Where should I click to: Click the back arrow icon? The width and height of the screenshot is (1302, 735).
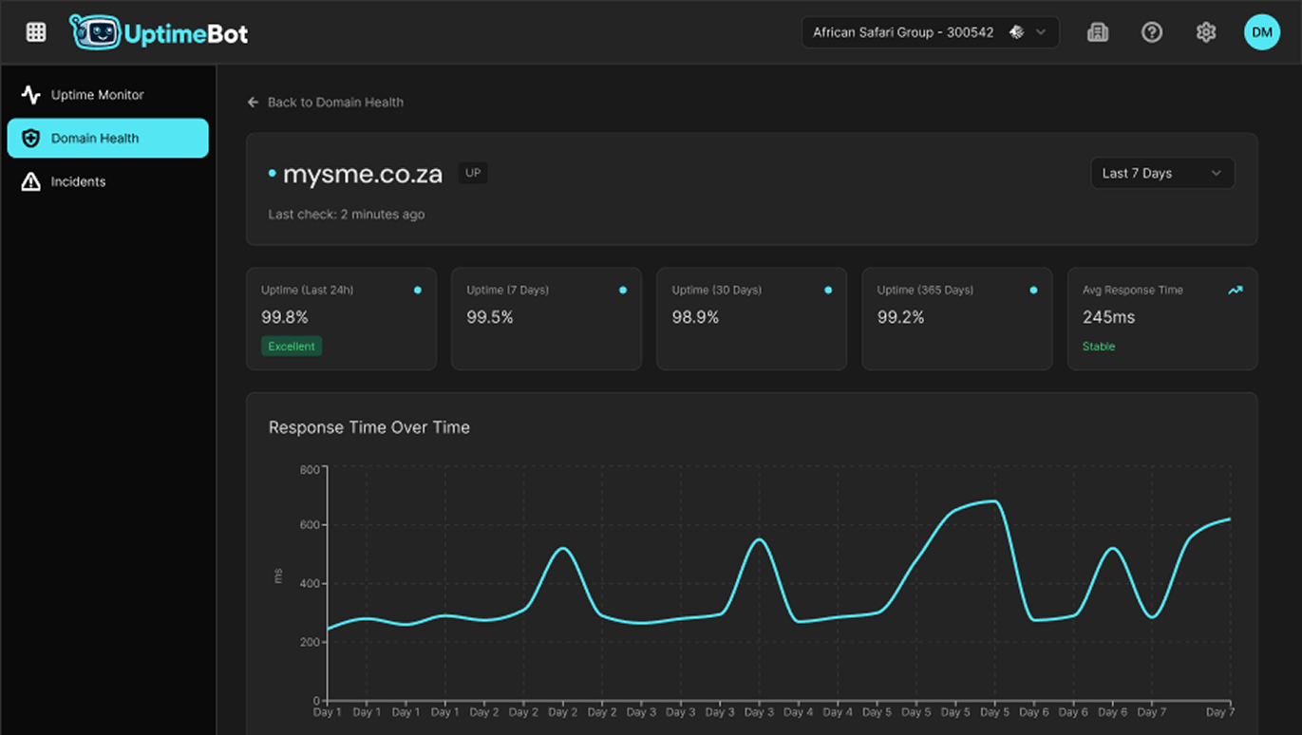[253, 103]
